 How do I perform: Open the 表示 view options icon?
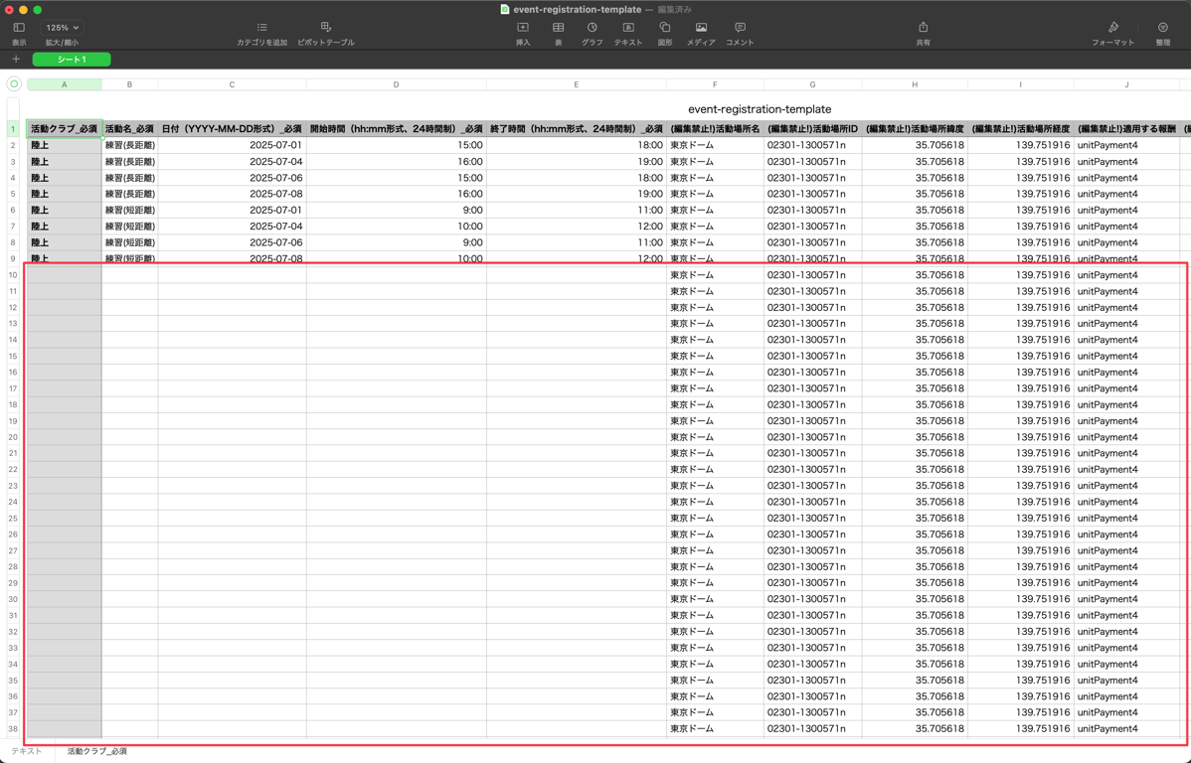[19, 28]
